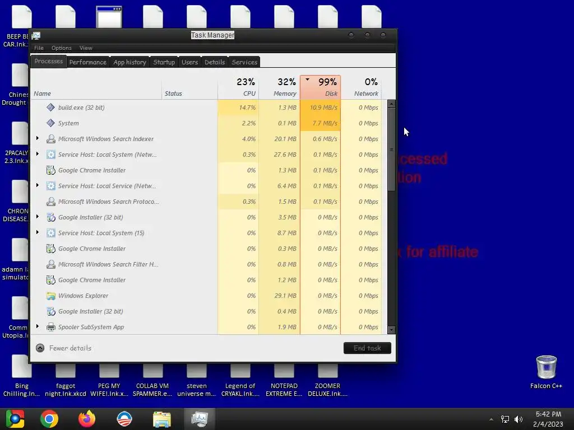The width and height of the screenshot is (574, 430).
Task: Select the 14.7% CPU cell
Action: click(x=238, y=107)
